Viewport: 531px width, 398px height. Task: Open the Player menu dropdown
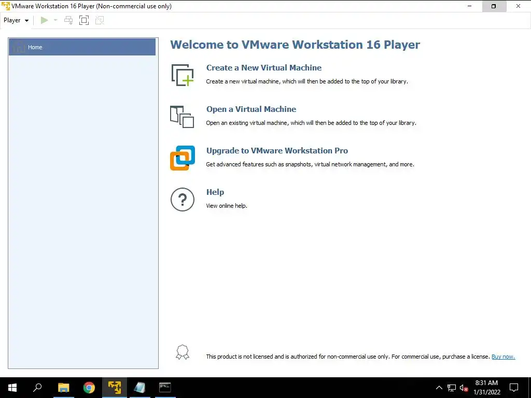click(16, 20)
